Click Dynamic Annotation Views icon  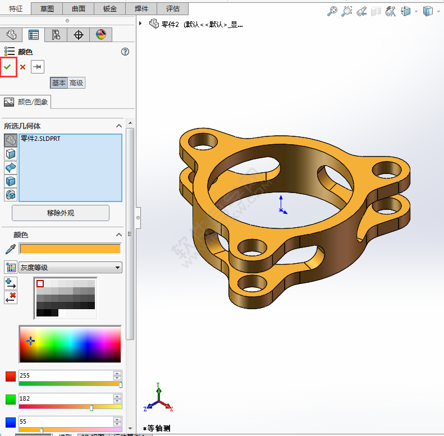(x=391, y=11)
